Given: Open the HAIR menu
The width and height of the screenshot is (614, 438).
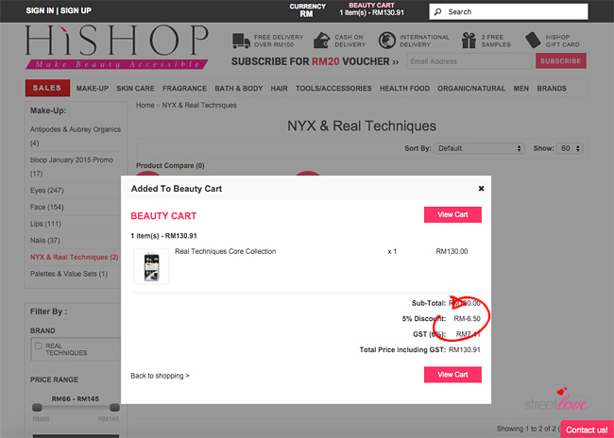Looking at the screenshot, I should [x=279, y=89].
